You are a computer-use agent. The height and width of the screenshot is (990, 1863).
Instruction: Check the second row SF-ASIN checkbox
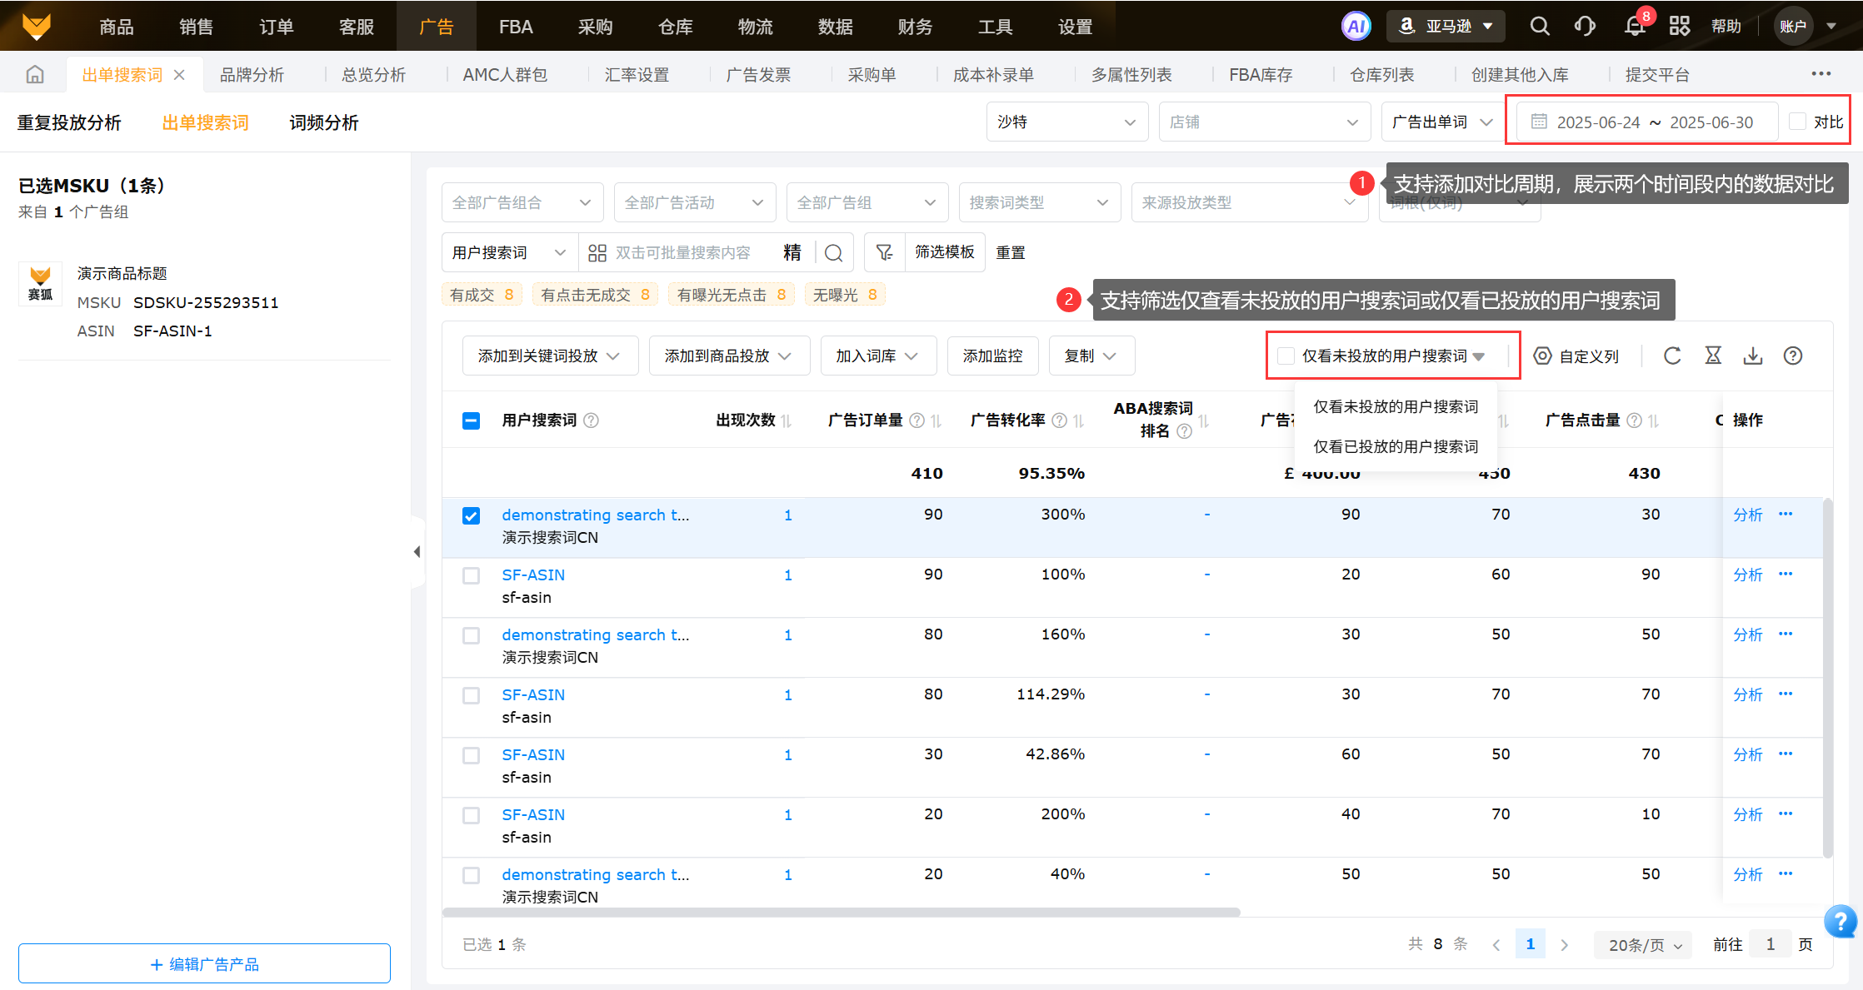point(471,575)
